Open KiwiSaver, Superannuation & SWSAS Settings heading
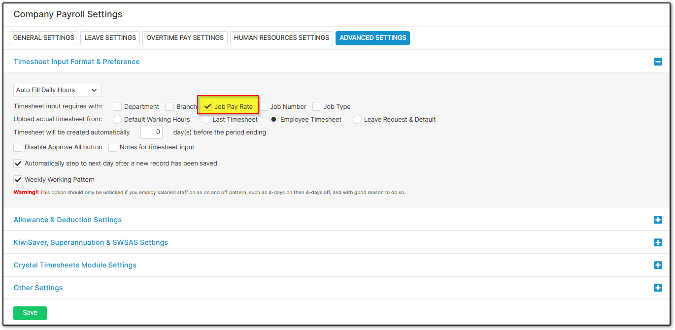The height and width of the screenshot is (330, 675). (91, 242)
